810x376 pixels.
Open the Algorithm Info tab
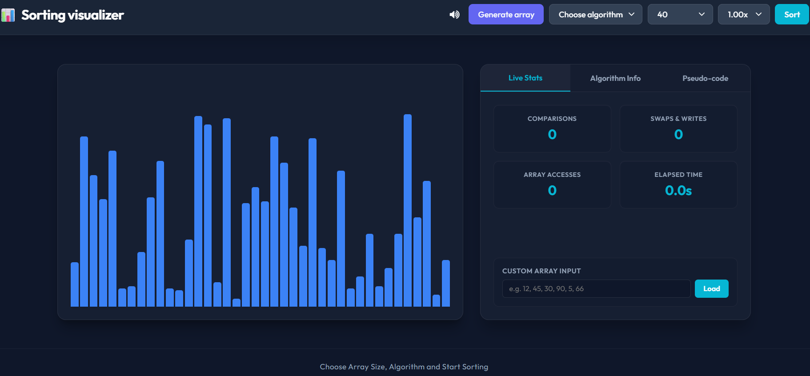615,78
